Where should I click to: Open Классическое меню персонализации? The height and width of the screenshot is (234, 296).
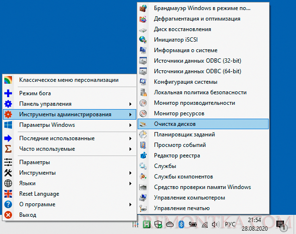[x=70, y=80]
